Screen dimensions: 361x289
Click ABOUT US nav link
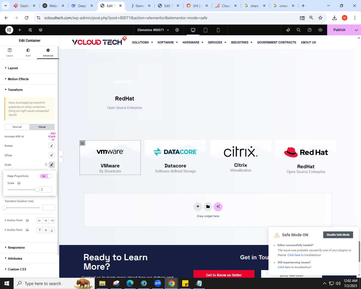click(308, 42)
